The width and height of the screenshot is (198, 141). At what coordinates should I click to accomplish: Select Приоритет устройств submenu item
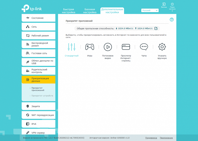tap(42, 96)
